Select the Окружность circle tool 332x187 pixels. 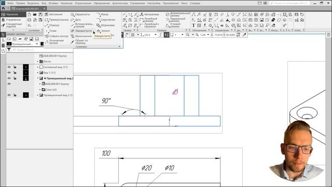80,15
